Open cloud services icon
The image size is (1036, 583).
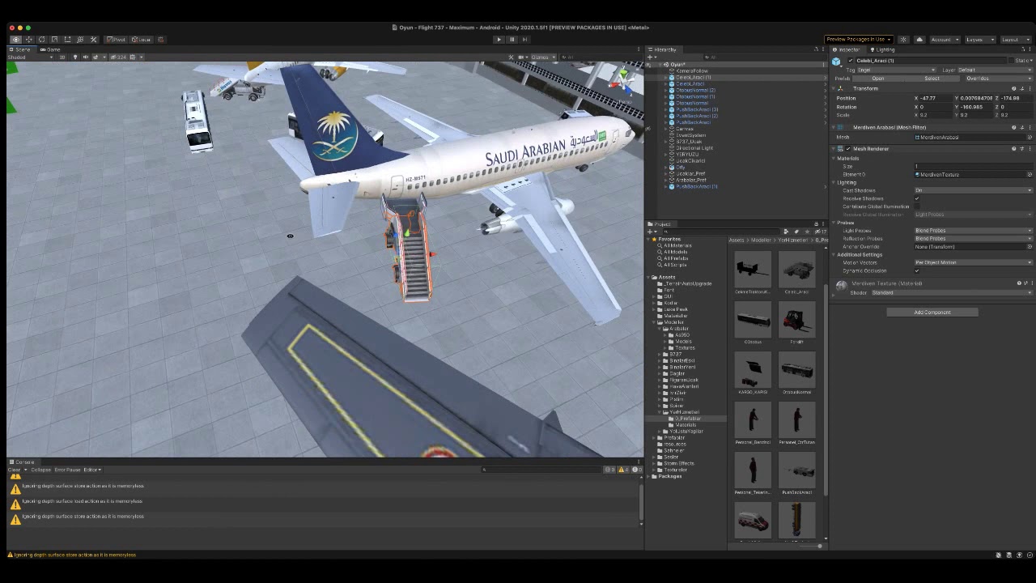click(x=919, y=40)
